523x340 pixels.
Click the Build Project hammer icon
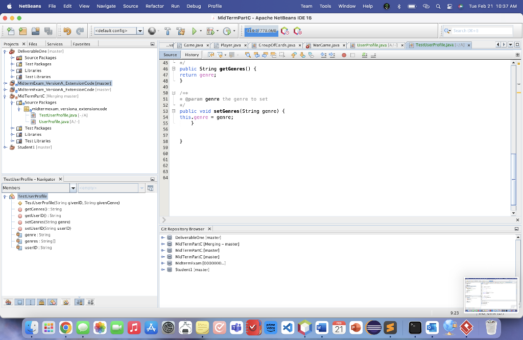click(168, 31)
